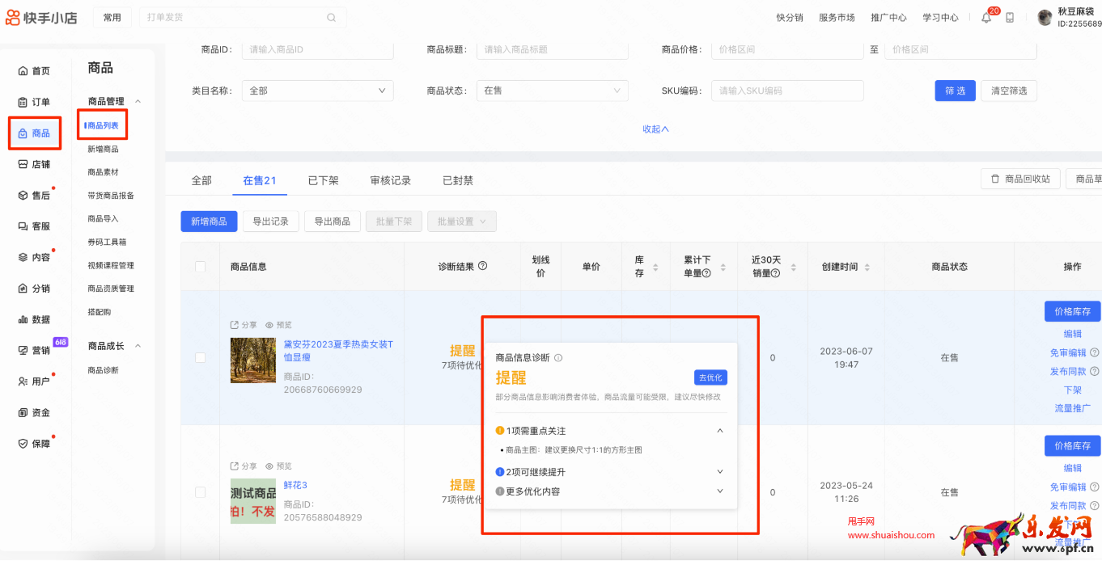Expand the 批量设置 dropdown

[461, 221]
